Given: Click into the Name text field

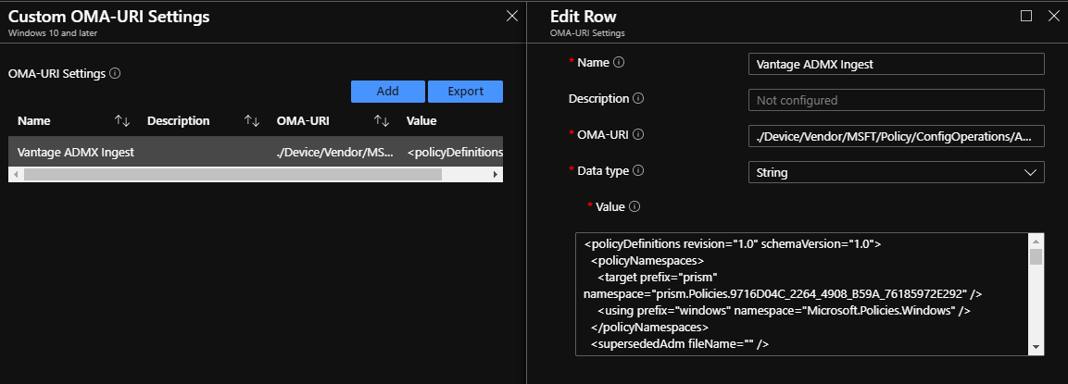Looking at the screenshot, I should (x=895, y=64).
